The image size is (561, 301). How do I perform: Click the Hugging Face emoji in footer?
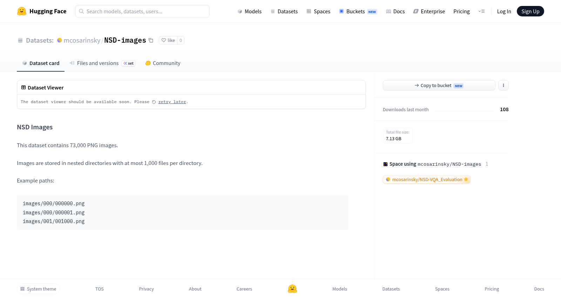[292, 289]
